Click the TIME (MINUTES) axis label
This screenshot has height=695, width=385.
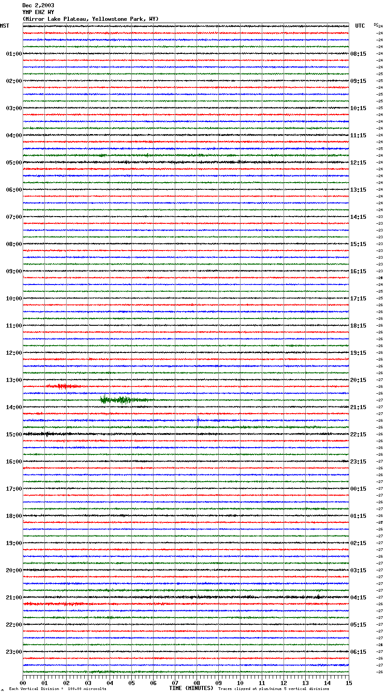(x=191, y=688)
